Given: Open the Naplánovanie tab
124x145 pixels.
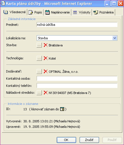Looking at the screenshot, I should (x=57, y=12).
